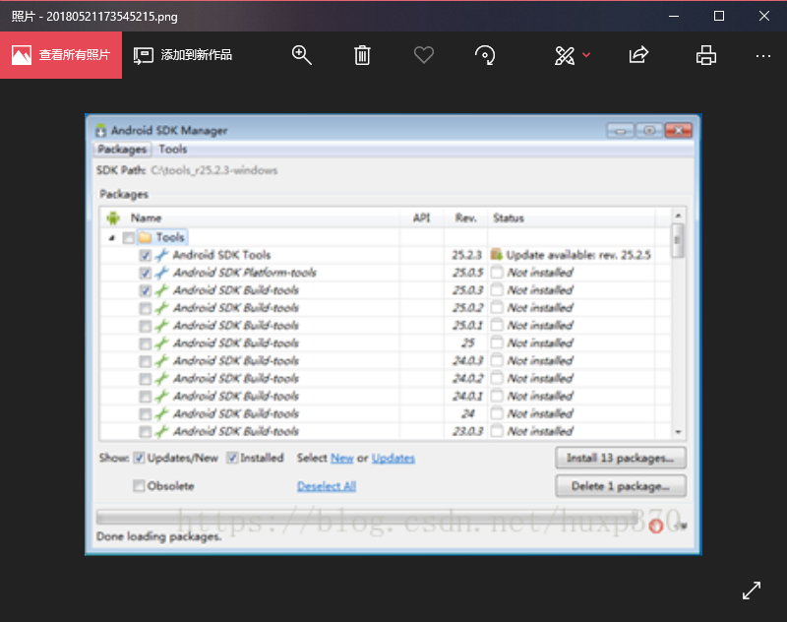787x622 pixels.
Task: Click the loading progress bar
Action: pos(367,517)
